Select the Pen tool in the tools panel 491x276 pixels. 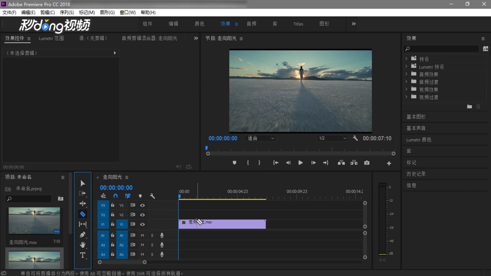point(82,235)
